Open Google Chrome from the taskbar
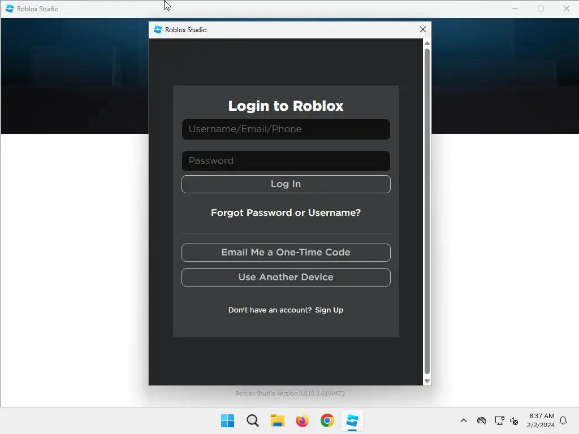 click(x=327, y=420)
